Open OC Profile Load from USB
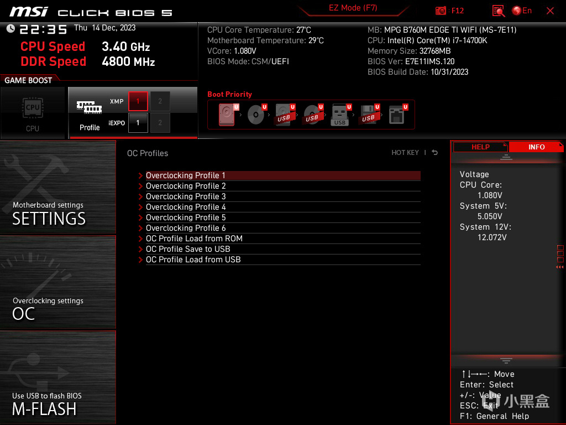 [x=283, y=260]
